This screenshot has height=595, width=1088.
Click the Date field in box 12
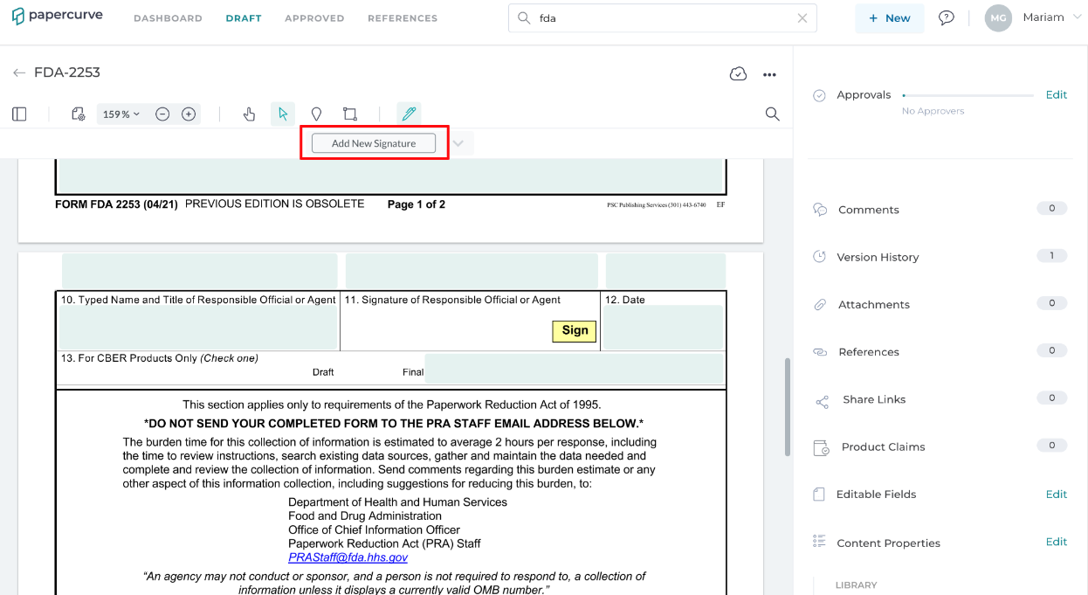tap(663, 328)
